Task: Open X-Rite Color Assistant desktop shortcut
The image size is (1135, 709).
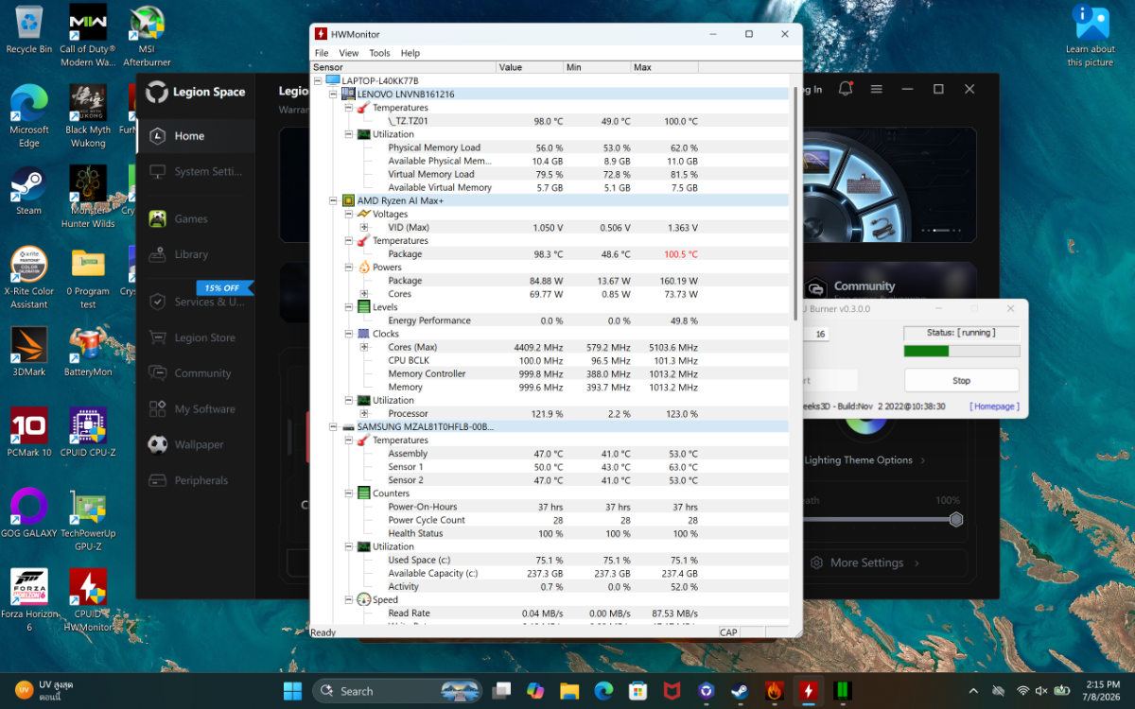Action: coord(29,278)
